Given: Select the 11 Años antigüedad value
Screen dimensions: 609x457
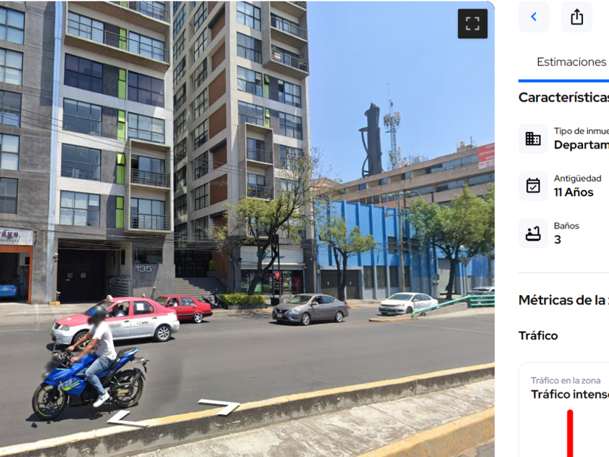Looking at the screenshot, I should pos(573,192).
